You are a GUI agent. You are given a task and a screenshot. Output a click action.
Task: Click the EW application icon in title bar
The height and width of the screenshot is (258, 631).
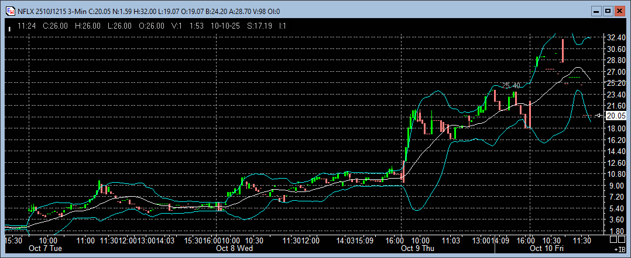pyautogui.click(x=9, y=11)
